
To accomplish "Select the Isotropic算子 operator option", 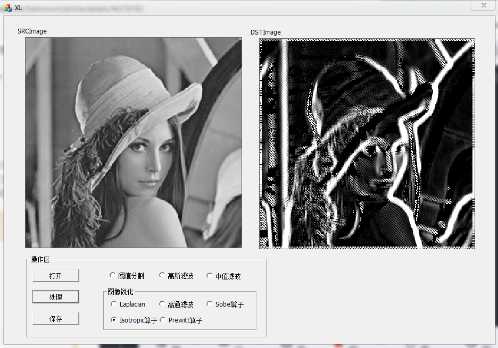I will (x=113, y=320).
